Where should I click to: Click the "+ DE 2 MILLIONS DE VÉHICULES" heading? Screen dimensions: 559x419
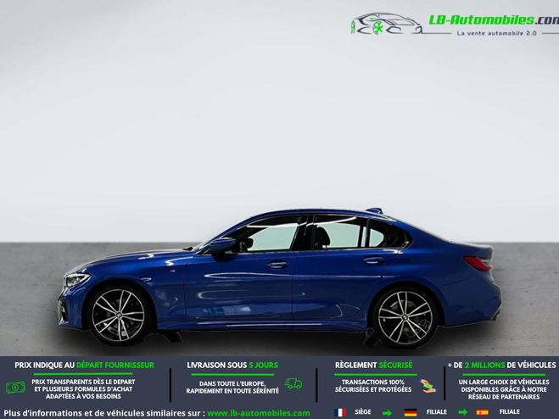(501, 366)
